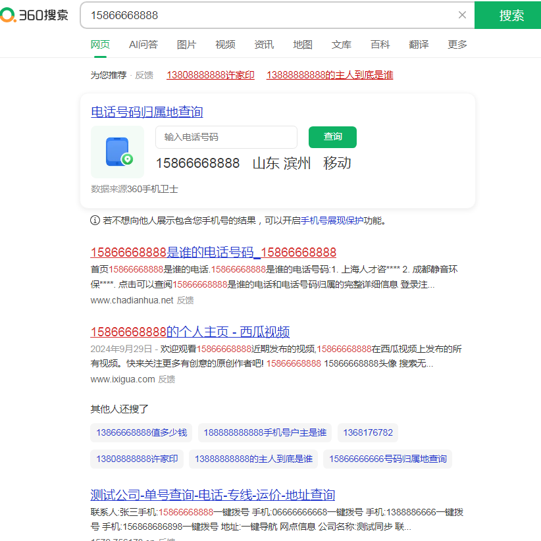Click the 2024年9月29日 date text

pyautogui.click(x=121, y=349)
